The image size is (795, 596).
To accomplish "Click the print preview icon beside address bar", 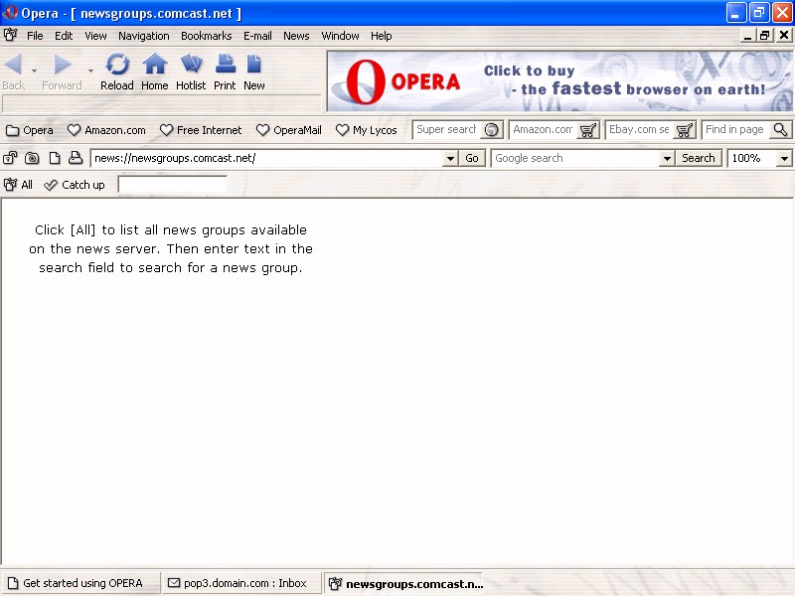I will point(76,158).
